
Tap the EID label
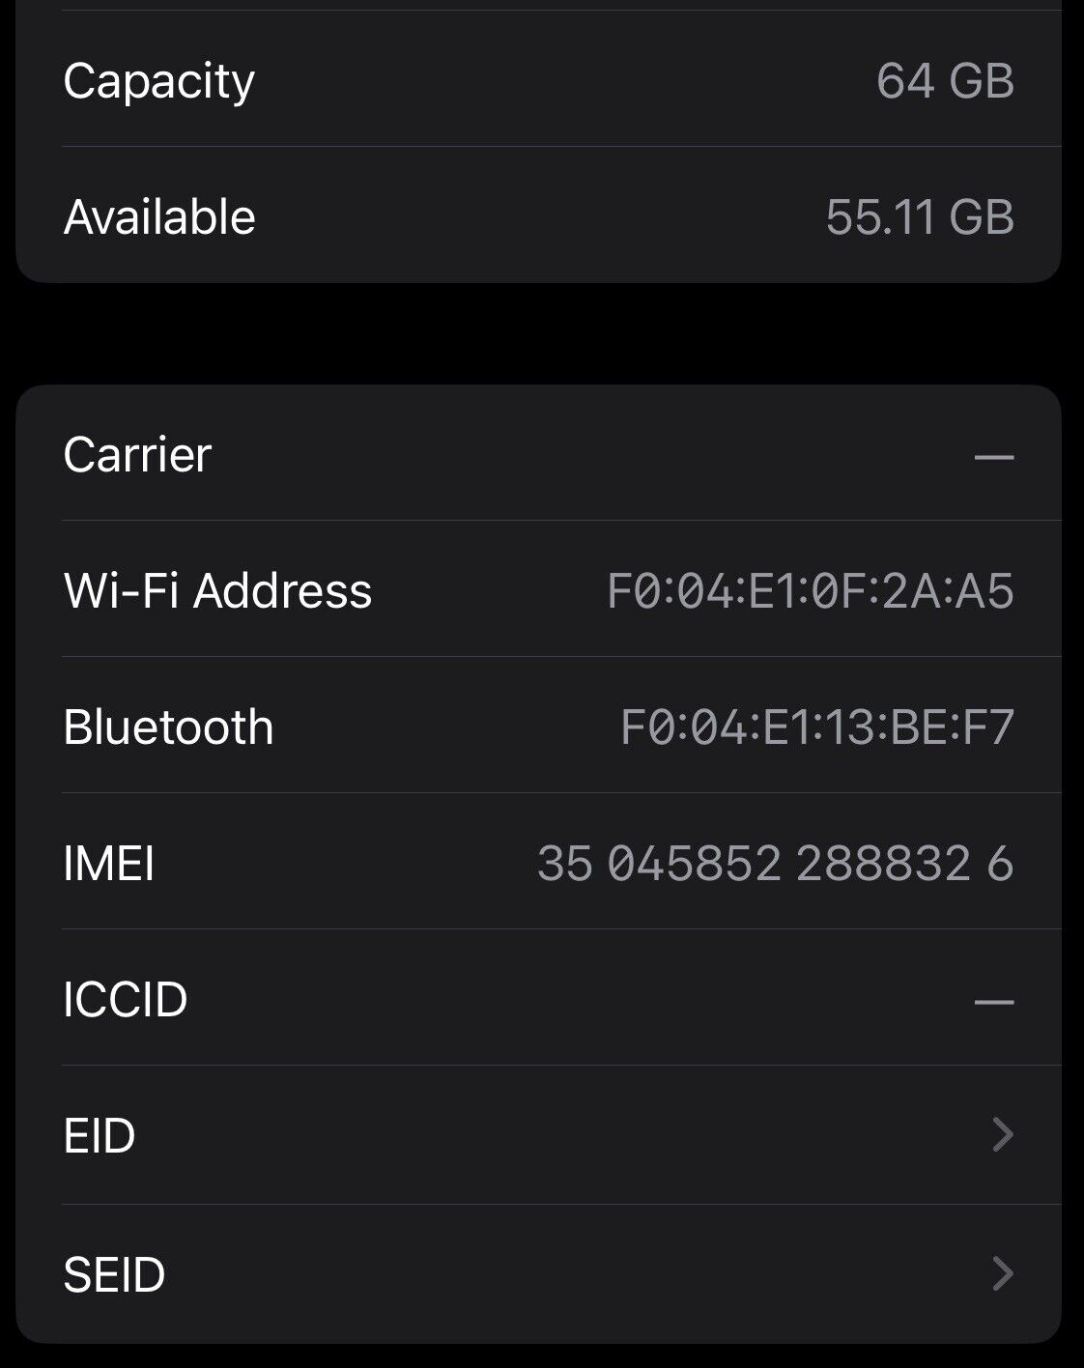point(100,1136)
